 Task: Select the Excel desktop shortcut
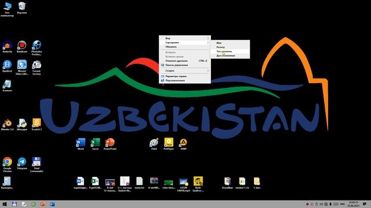pos(95,144)
